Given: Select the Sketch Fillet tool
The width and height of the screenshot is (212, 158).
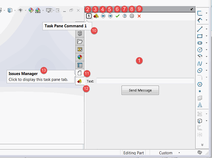Looking at the screenshot, I should (200, 77).
